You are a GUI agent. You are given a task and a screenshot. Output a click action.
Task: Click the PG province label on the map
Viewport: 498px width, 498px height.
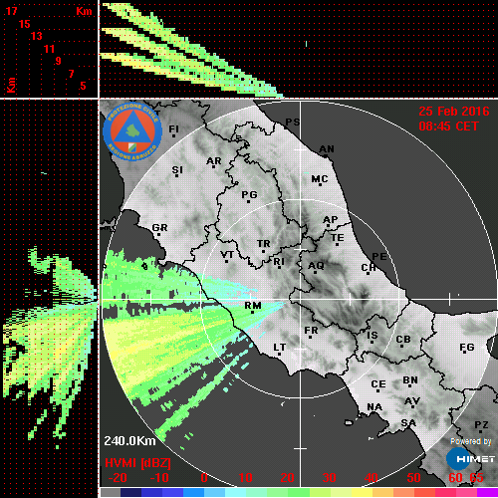point(249,194)
